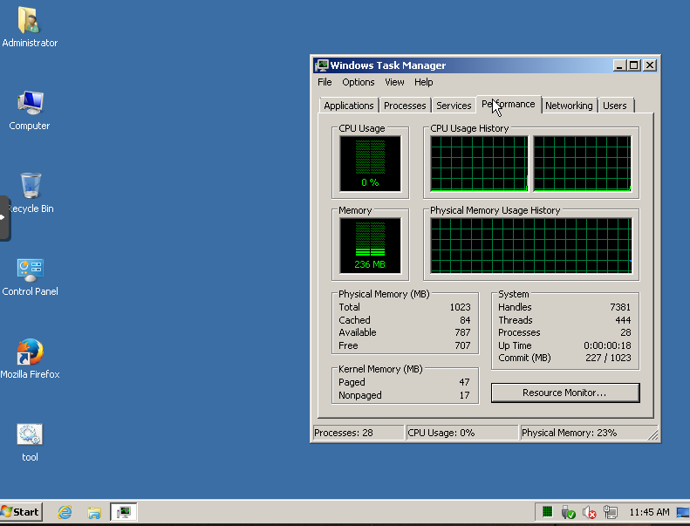Screen dimensions: 690x526
Task: Click the side panel arrow handle at screen edge
Action: click(3, 217)
